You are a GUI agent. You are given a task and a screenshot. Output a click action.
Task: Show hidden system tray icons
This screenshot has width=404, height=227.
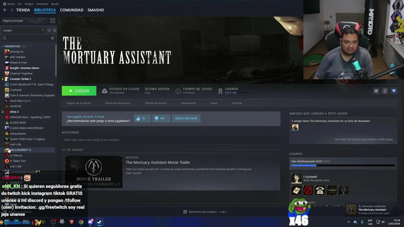(348, 222)
